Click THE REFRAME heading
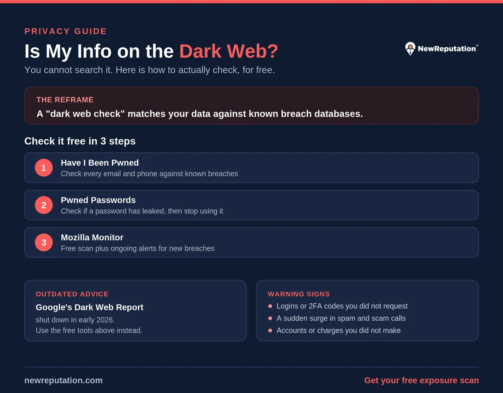 (65, 100)
